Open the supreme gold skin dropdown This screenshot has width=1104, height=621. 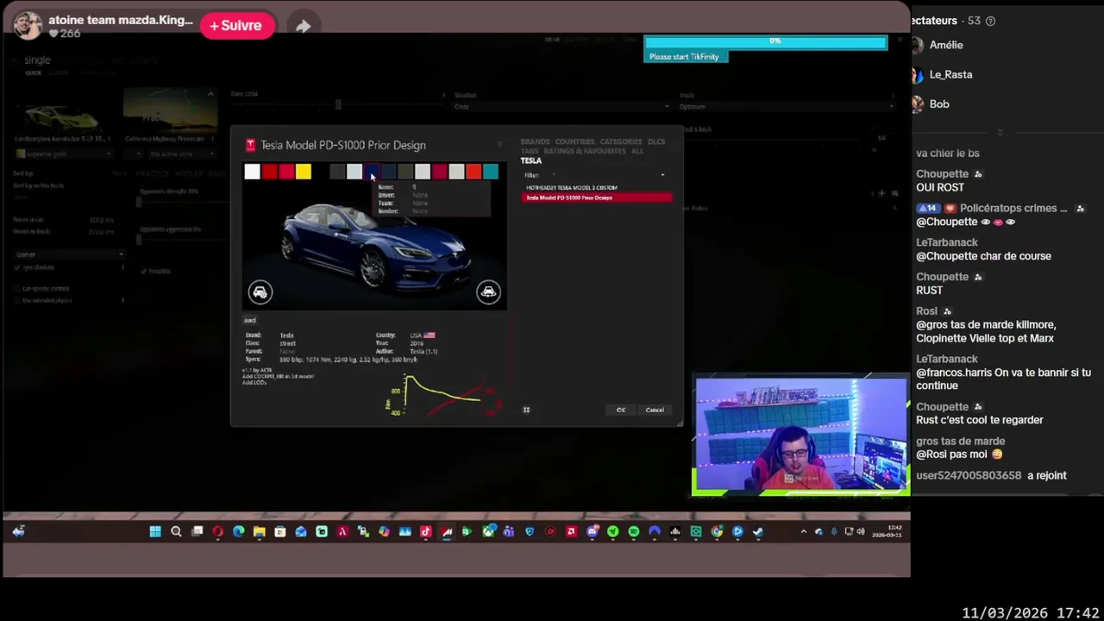click(x=64, y=154)
